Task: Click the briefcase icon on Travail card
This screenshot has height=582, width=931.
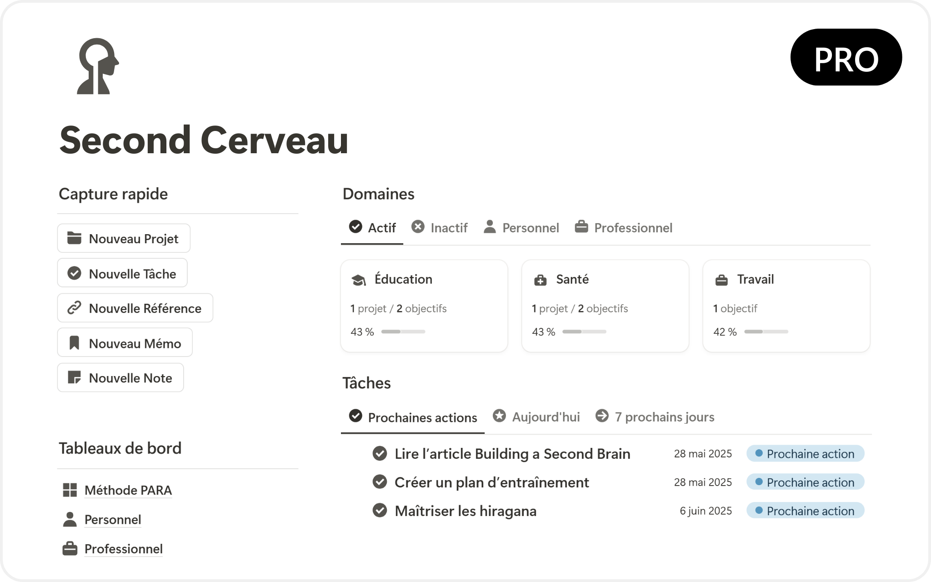Action: 721,280
